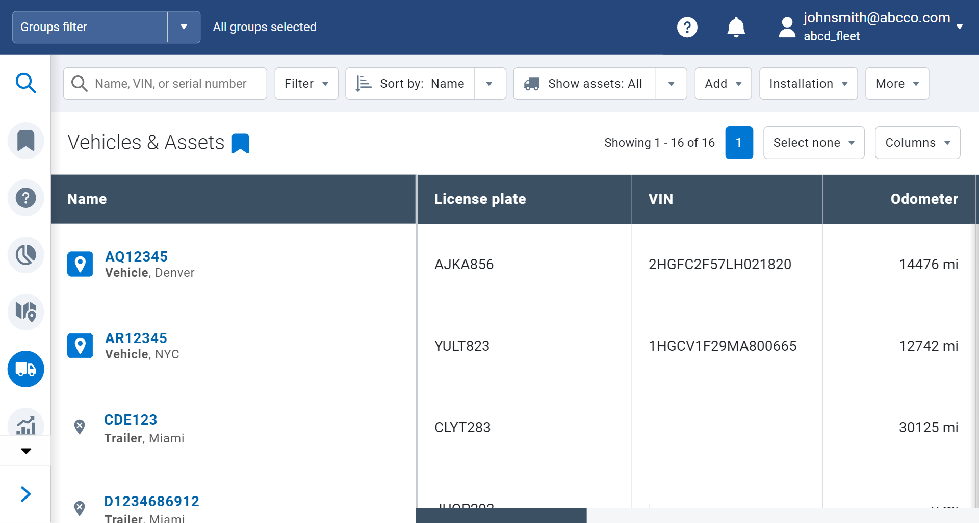Open vehicle AR12345 details
This screenshot has height=523, width=979.
pyautogui.click(x=136, y=338)
